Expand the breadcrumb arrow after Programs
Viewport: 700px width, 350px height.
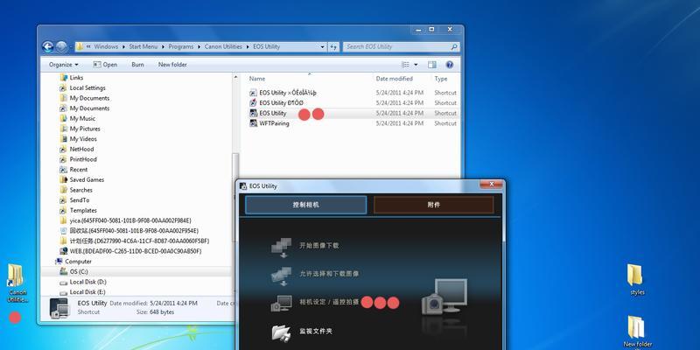click(x=199, y=46)
